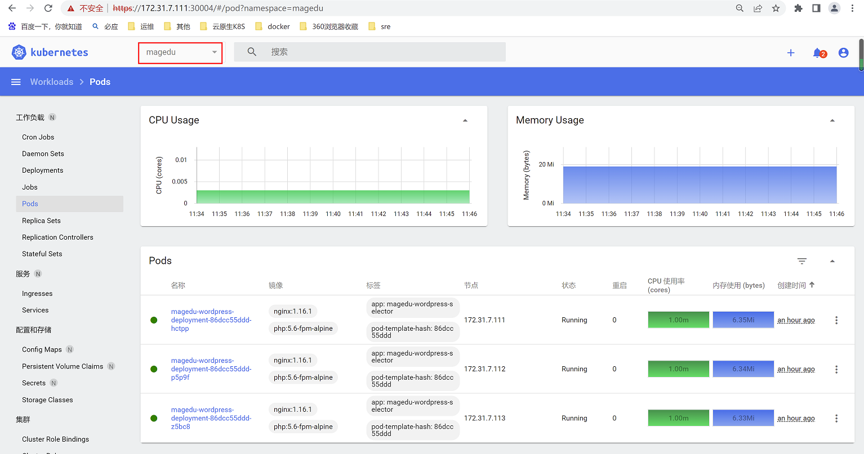Viewport: 864px width, 454px height.
Task: Collapse the Memory Usage card
Action: (832, 120)
